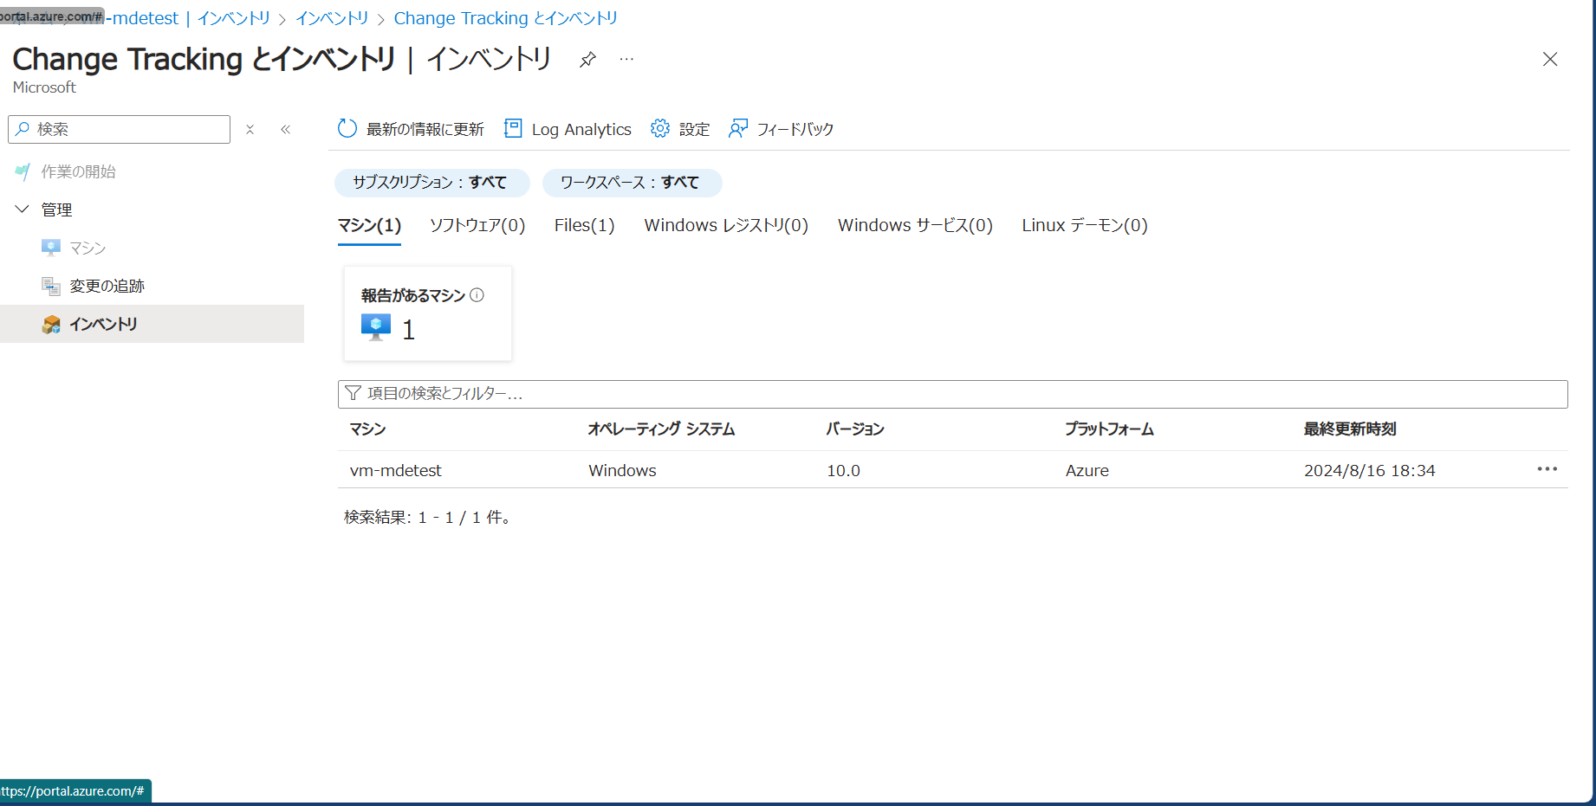Click the refresh icon (最新の情報に更新)

click(x=347, y=129)
